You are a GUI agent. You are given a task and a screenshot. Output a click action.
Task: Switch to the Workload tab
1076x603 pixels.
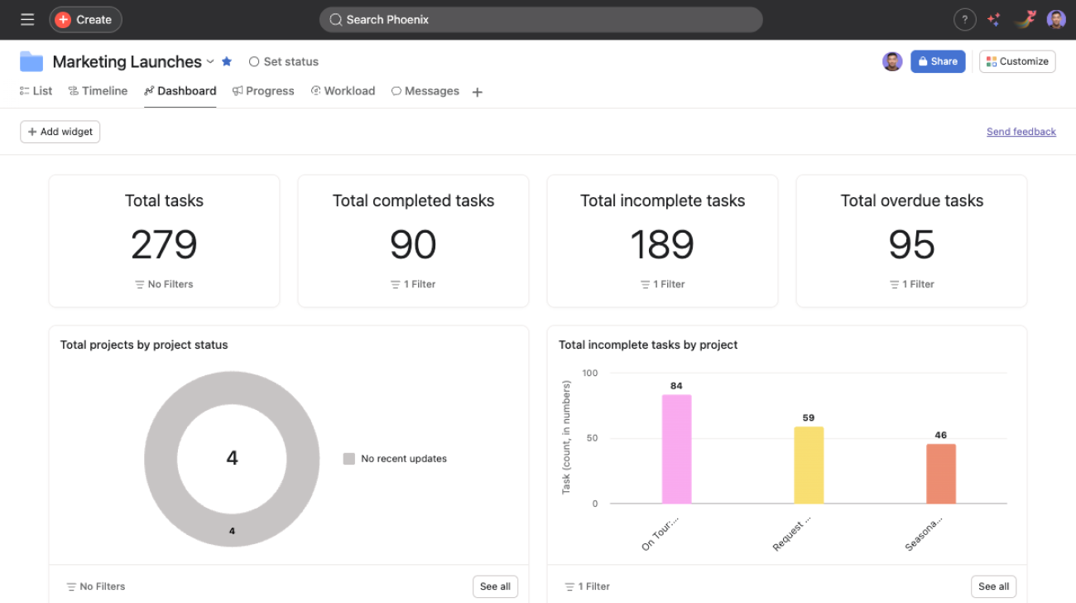[x=343, y=91]
